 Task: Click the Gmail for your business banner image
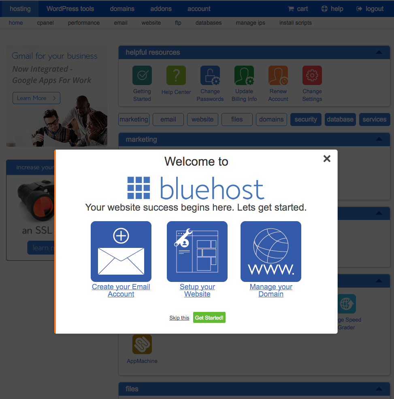point(57,96)
